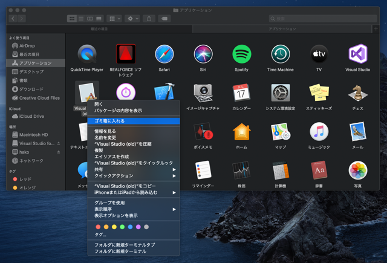Choose 名前を変更 menu item
The height and width of the screenshot is (263, 387).
134,138
